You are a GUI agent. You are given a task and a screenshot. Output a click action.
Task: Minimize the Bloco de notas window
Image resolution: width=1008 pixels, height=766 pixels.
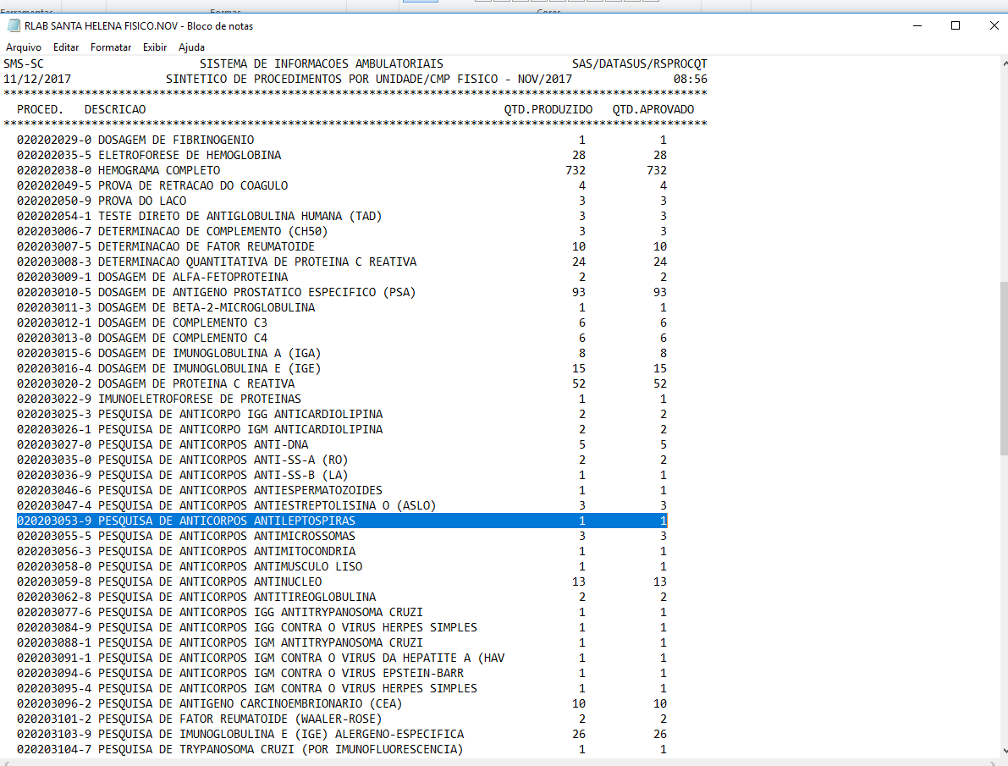pos(917,25)
